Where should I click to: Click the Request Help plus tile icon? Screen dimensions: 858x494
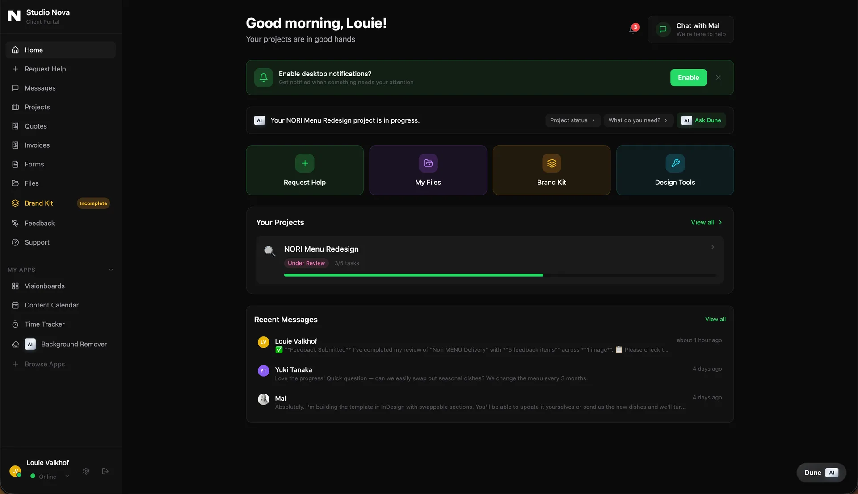(305, 163)
